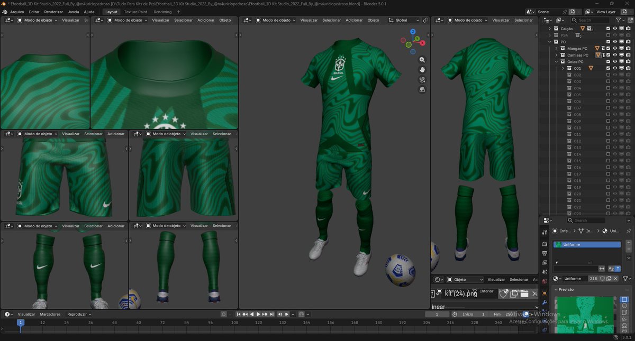Screen dimensions: 635x341
Task: Expand the Mangas PC collection
Action: pos(556,48)
